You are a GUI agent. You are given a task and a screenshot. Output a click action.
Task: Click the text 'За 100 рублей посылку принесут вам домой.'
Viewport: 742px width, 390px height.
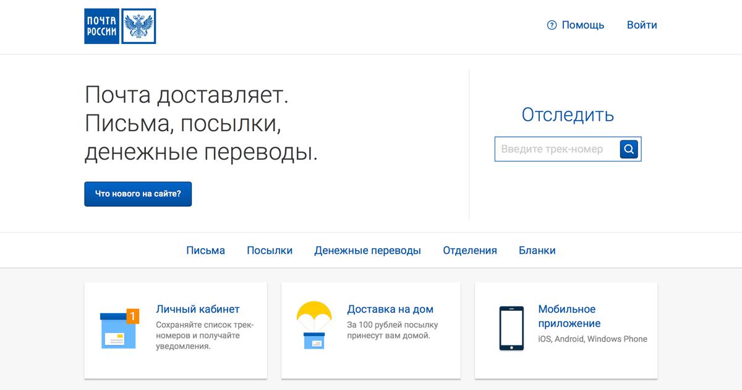point(393,331)
